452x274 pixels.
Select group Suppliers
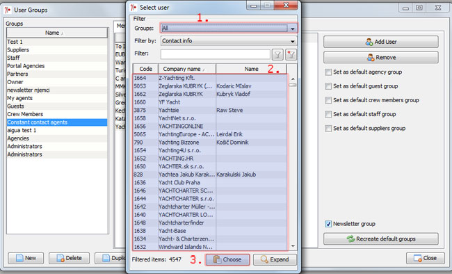(x=57, y=50)
